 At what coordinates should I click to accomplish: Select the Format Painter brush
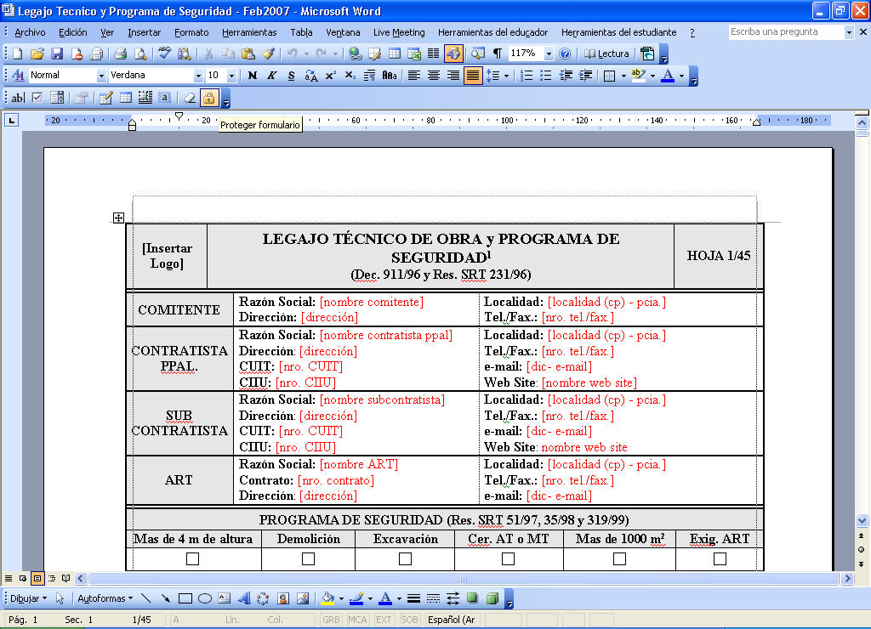268,54
